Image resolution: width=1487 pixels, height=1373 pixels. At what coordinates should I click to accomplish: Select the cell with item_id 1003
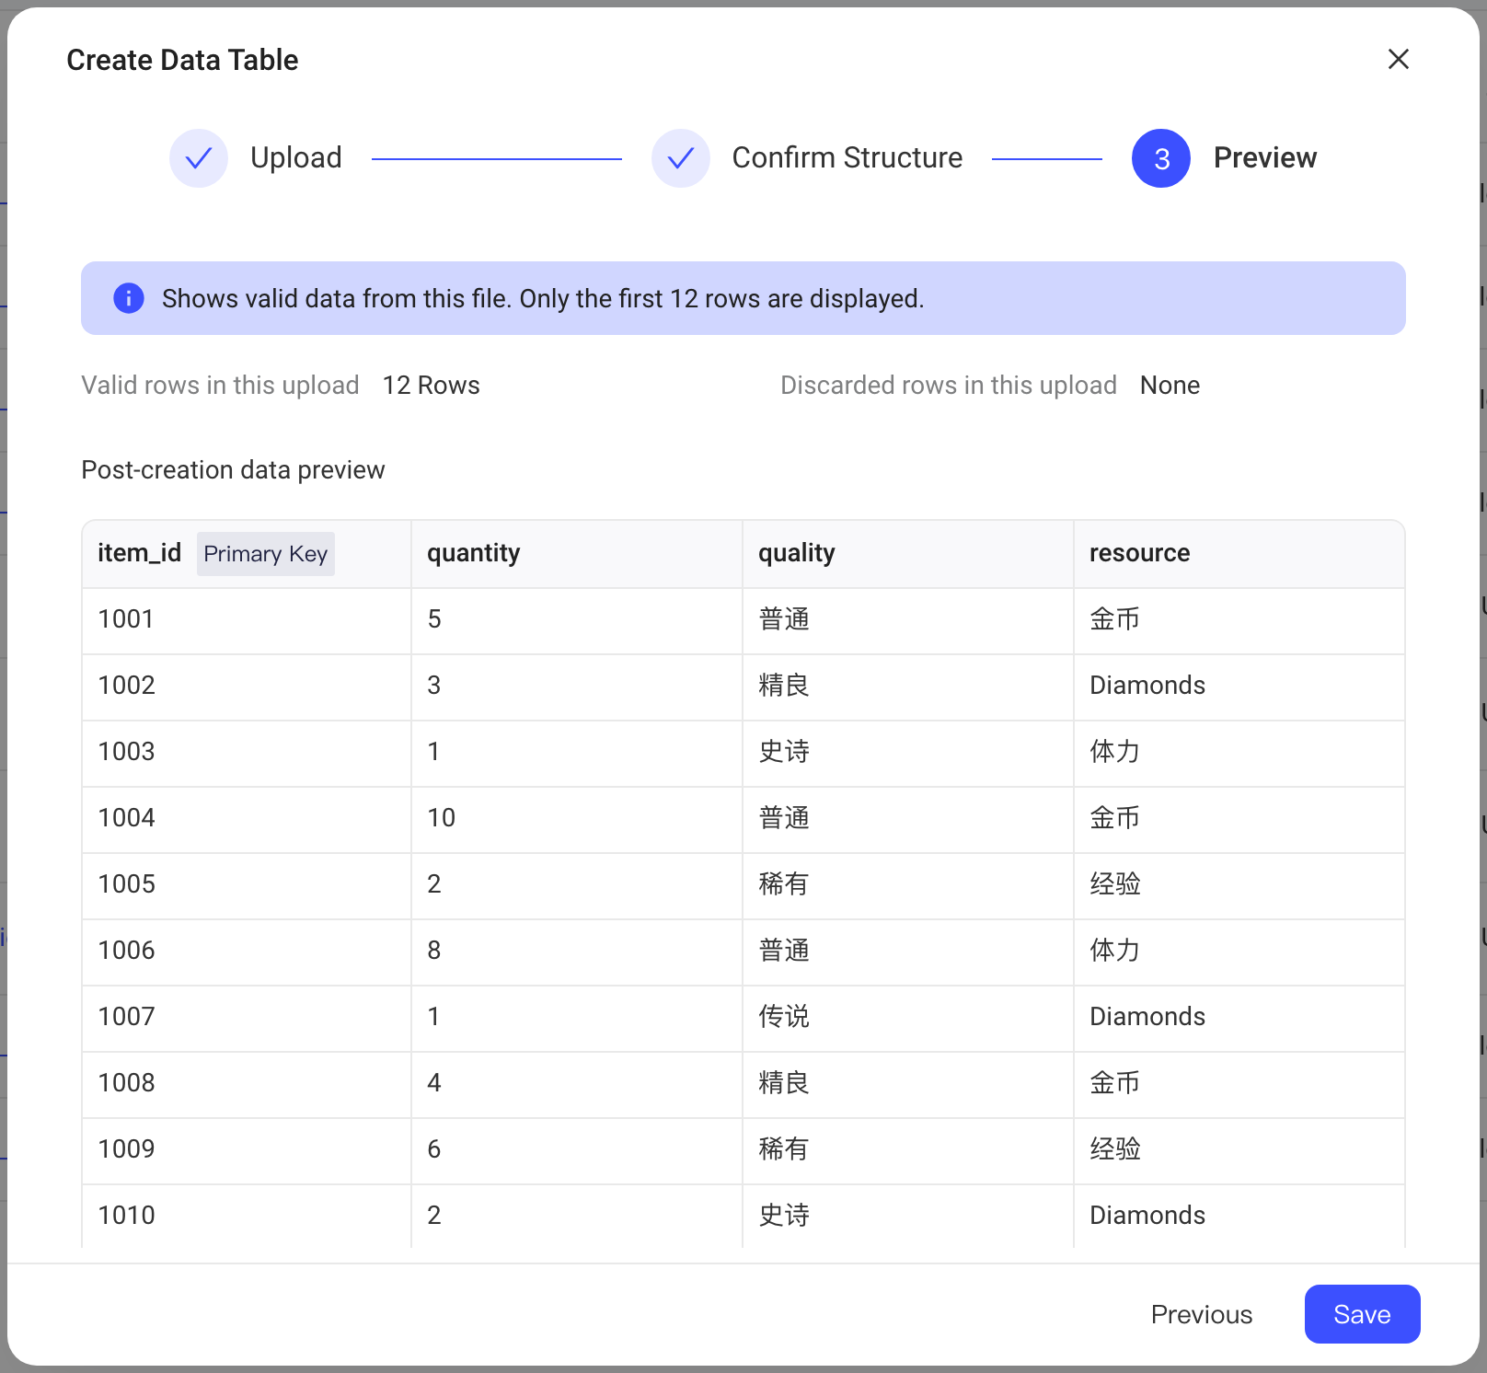click(247, 754)
